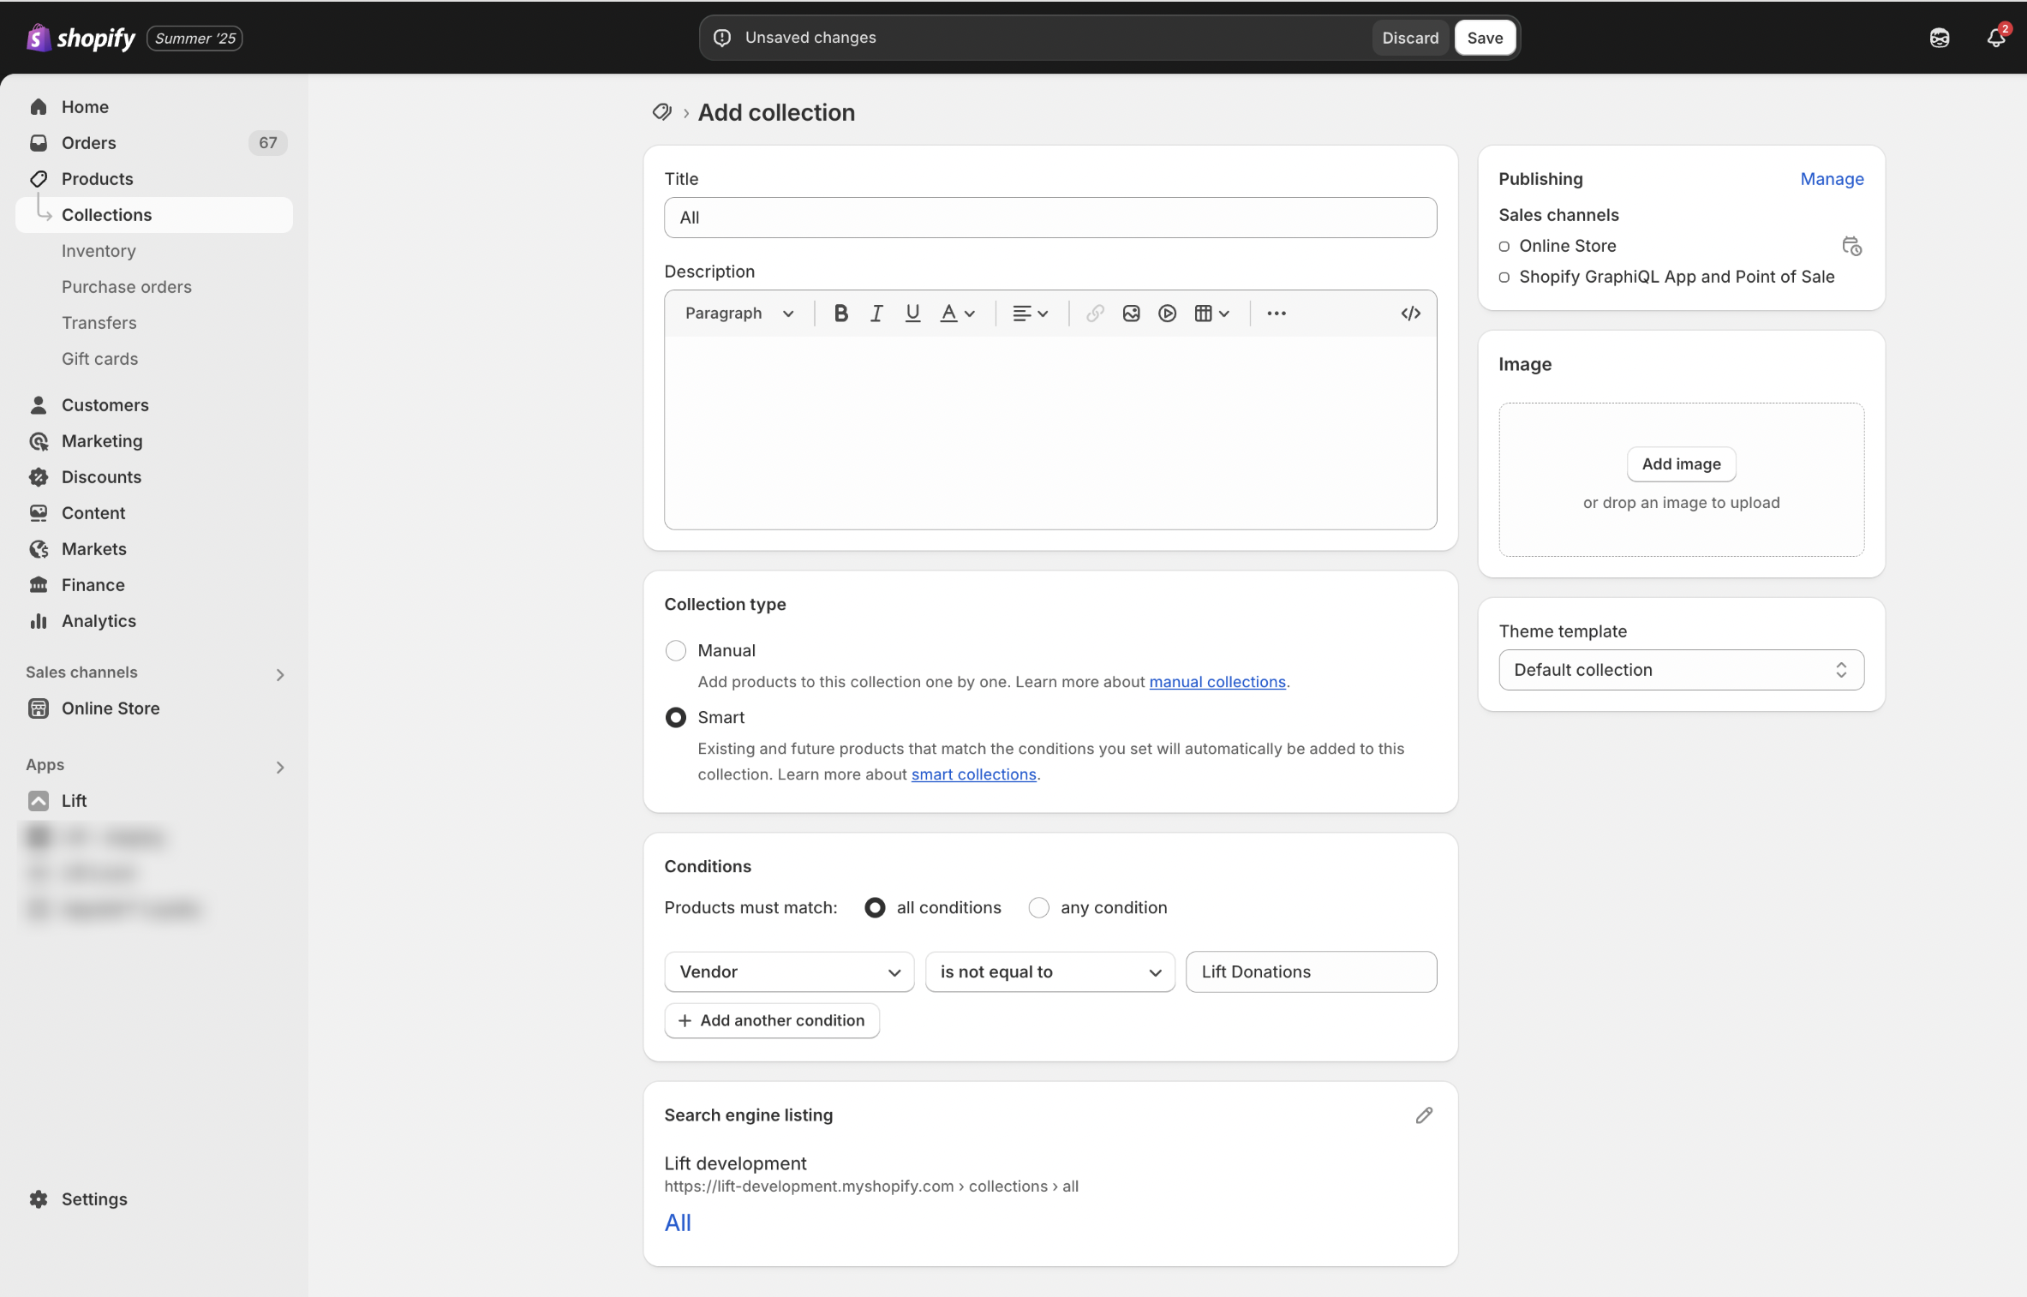
Task: Apply italic formatting in description
Action: click(x=876, y=314)
